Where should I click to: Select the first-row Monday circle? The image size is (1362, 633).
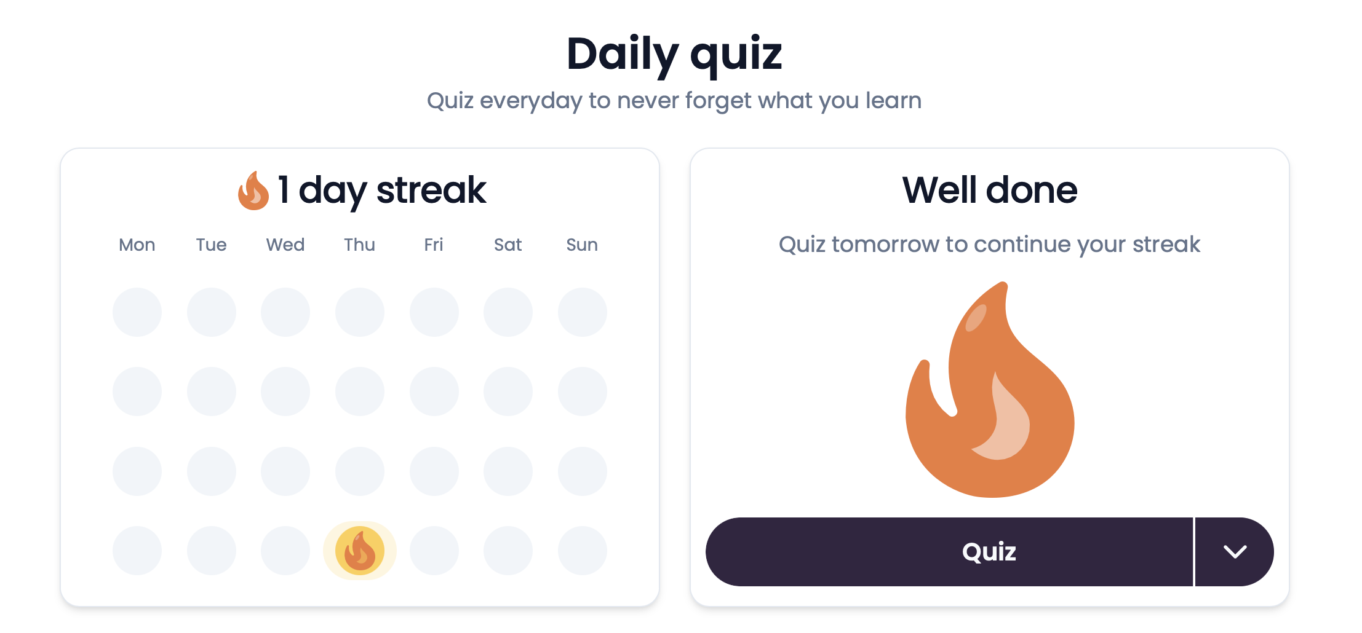tap(137, 312)
